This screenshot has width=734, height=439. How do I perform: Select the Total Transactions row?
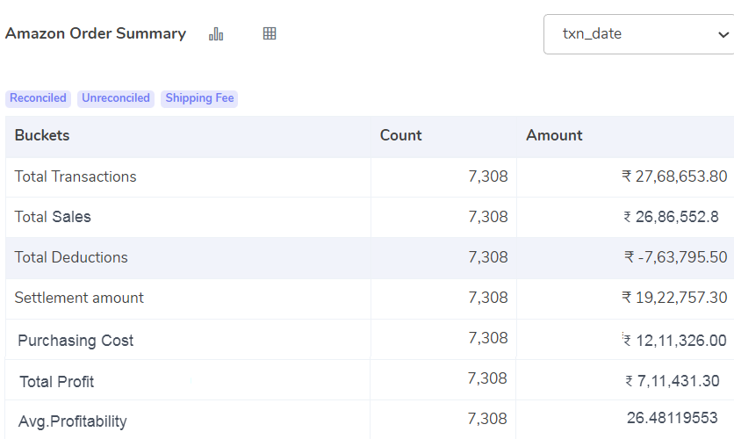(370, 176)
